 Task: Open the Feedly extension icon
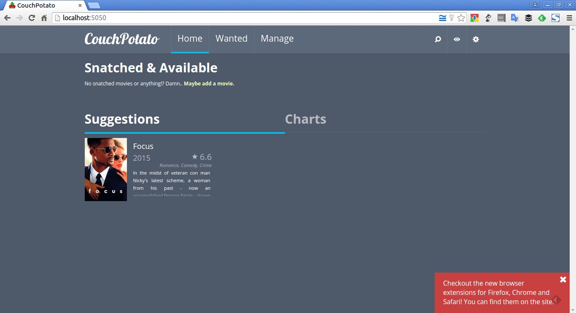pos(542,18)
